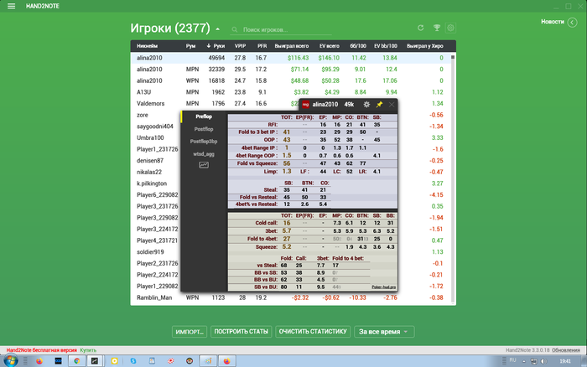Open the graph icon in popup sidebar
587x367 pixels.
(x=204, y=165)
